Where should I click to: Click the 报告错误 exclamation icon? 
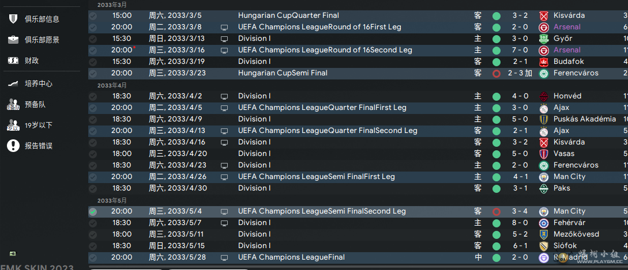13,146
